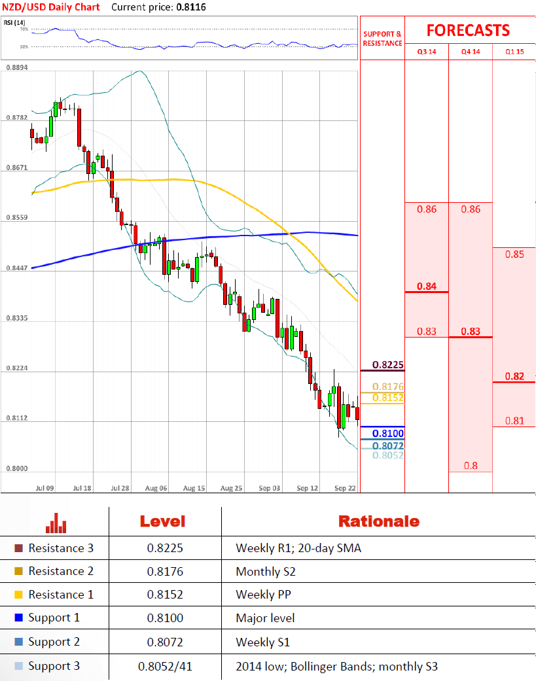Click the '2014 low; Bollinger Bands; monthly S3' rationale
536x681 pixels.
(336, 666)
